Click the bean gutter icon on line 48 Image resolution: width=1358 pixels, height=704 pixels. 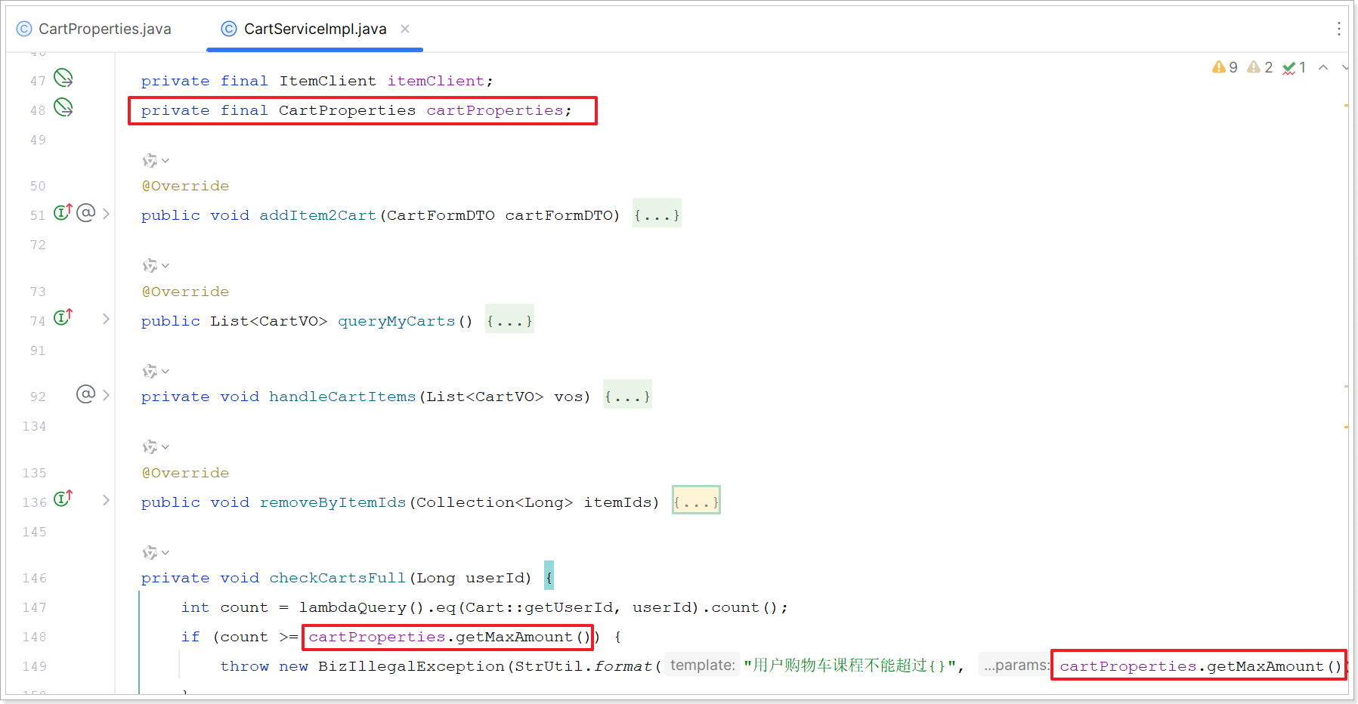point(63,107)
